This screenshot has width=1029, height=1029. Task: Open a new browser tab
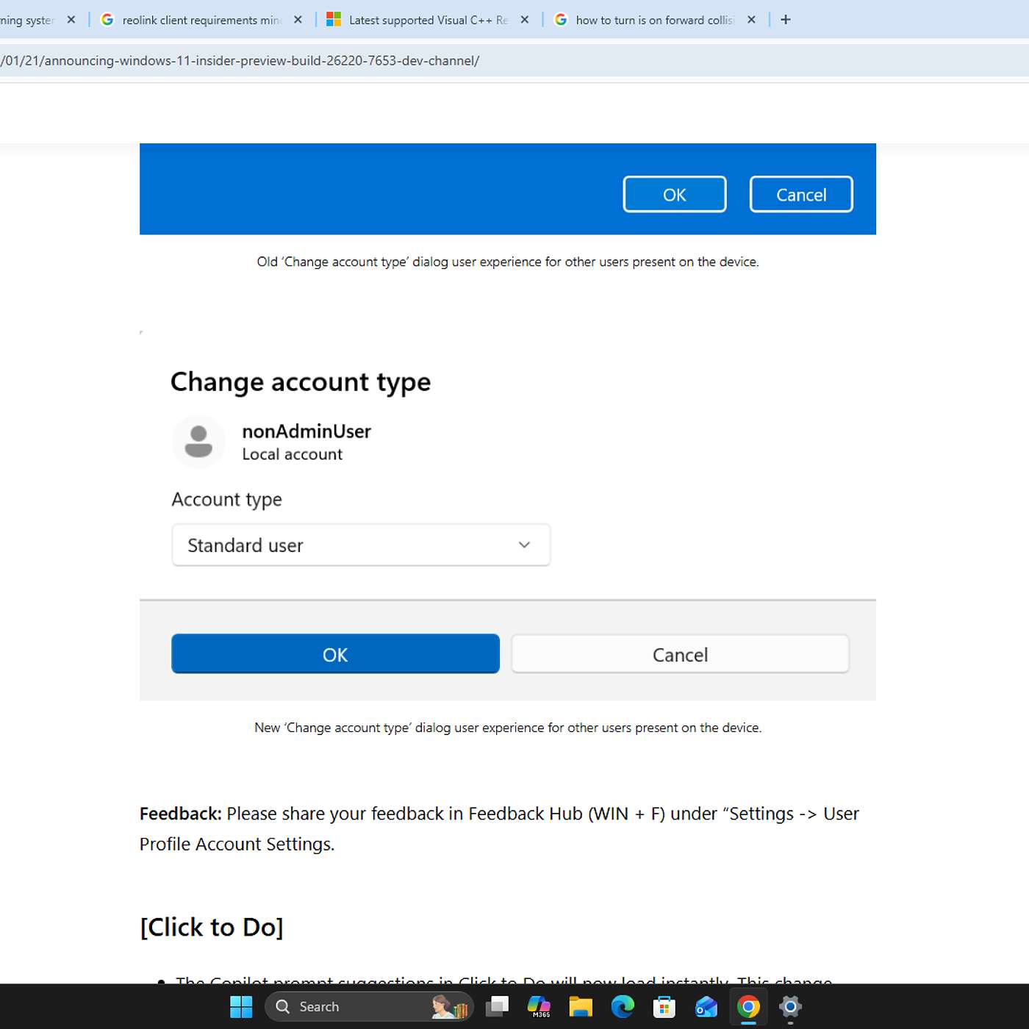tap(786, 20)
